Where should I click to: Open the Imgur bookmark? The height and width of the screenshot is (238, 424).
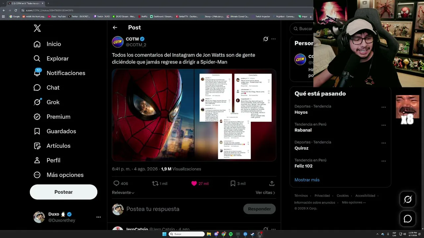[303, 17]
